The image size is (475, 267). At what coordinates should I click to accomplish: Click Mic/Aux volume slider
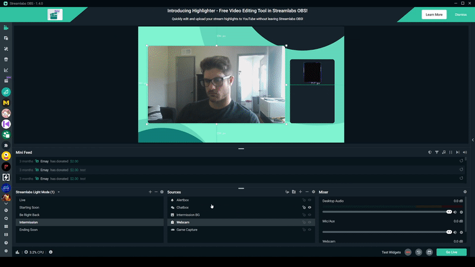coord(387,232)
